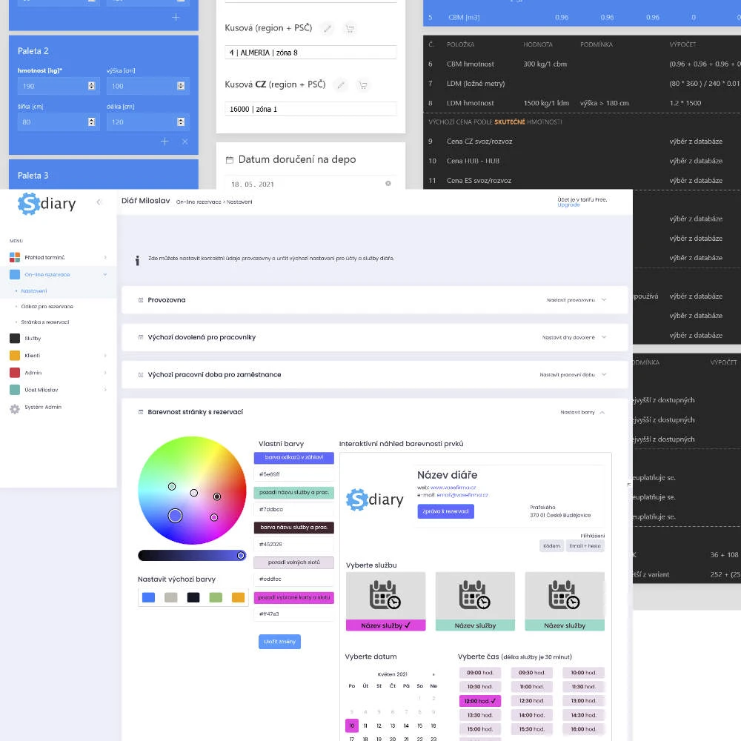Click the cart icon beside Kusová CZ

[x=362, y=85]
